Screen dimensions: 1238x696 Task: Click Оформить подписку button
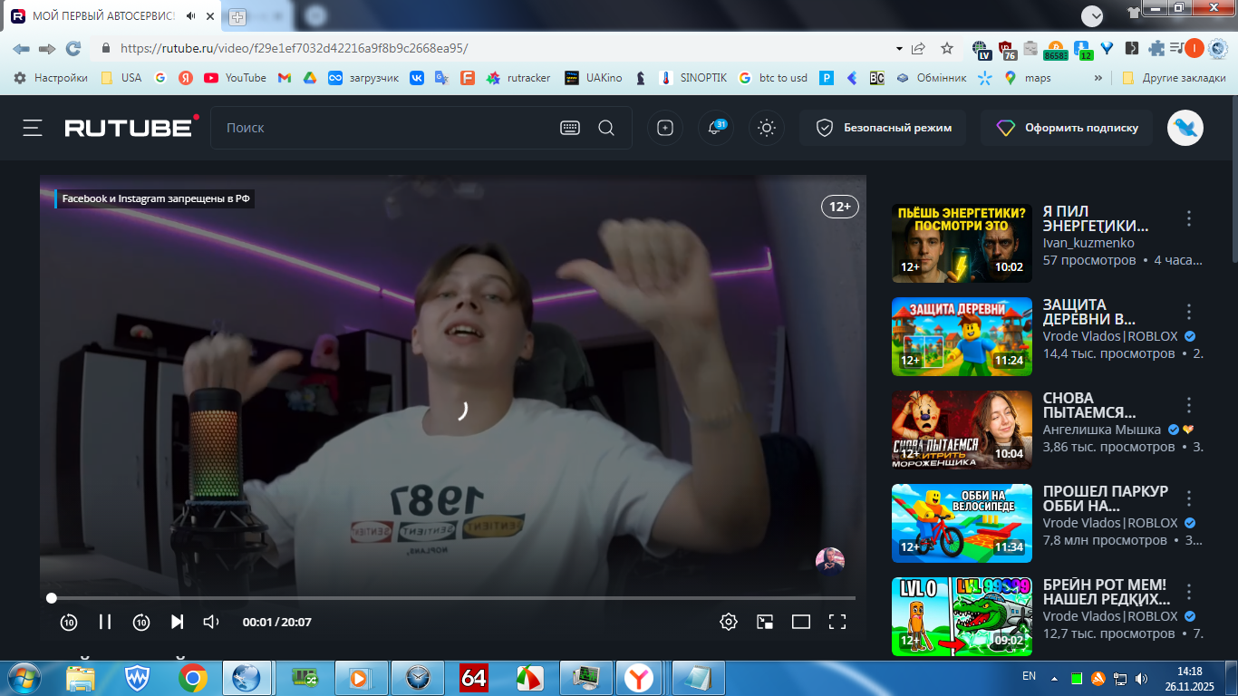[x=1067, y=128]
